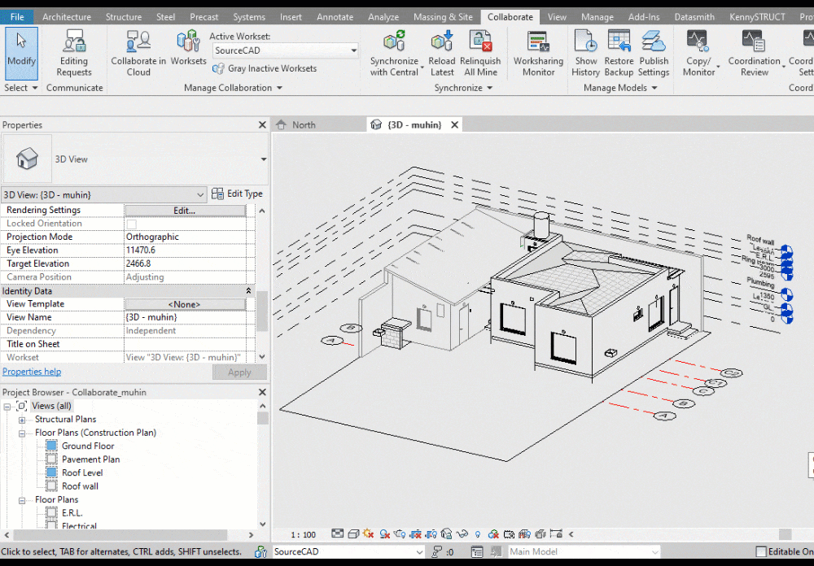This screenshot has height=566, width=814.
Task: Click Temporary Hide/Isolate glasses icon
Action: click(x=462, y=533)
